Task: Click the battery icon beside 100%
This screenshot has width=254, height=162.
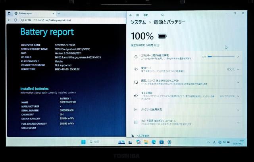Action: pos(162,36)
